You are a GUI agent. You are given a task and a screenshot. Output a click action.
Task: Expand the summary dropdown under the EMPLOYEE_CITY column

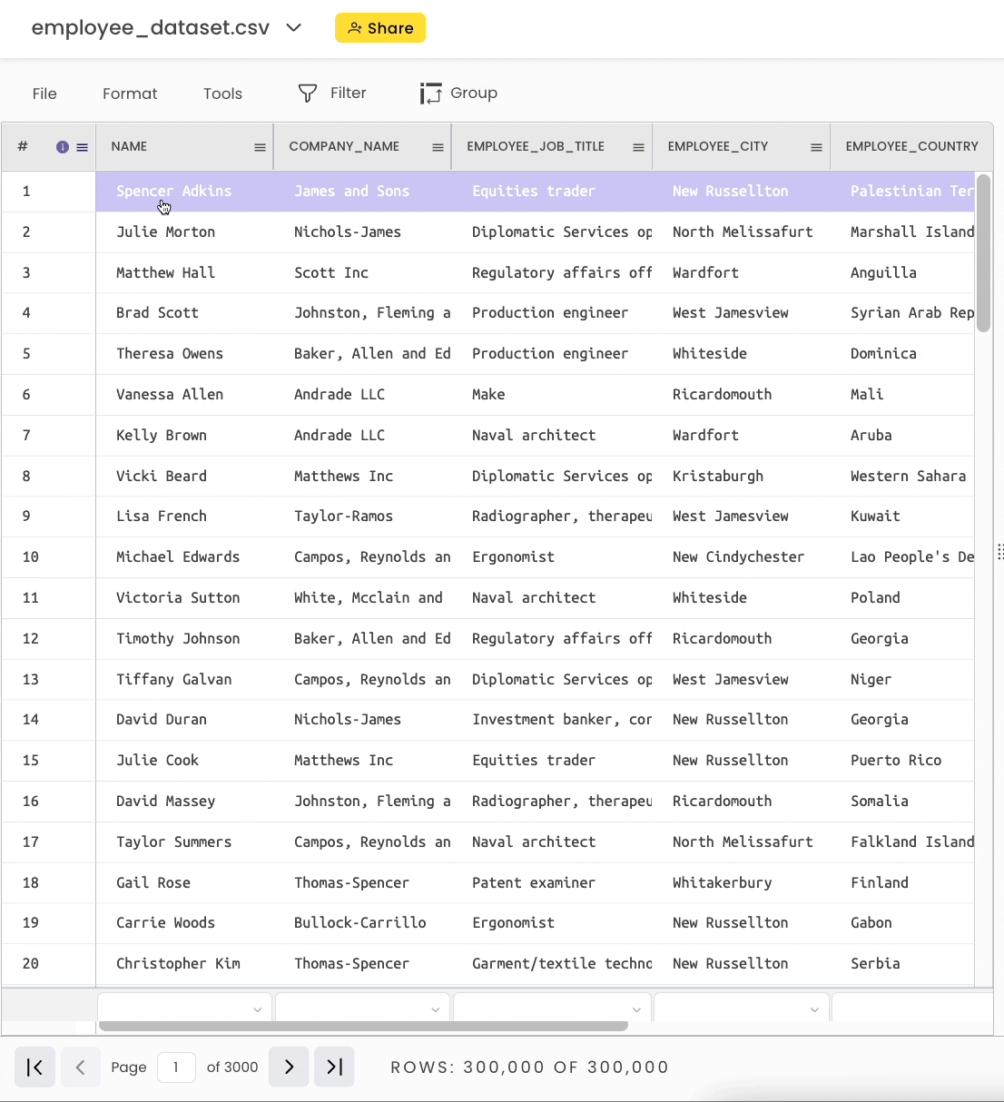813,1009
